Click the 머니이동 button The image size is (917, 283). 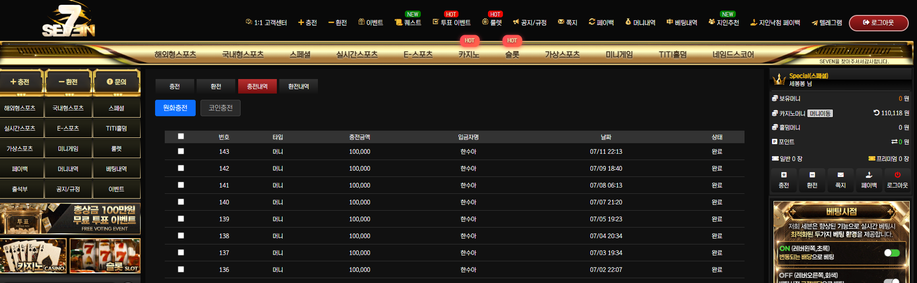pyautogui.click(x=820, y=113)
